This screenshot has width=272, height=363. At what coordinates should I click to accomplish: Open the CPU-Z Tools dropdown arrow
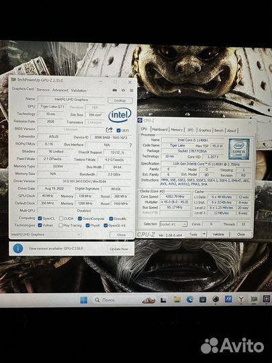pyautogui.click(x=204, y=234)
